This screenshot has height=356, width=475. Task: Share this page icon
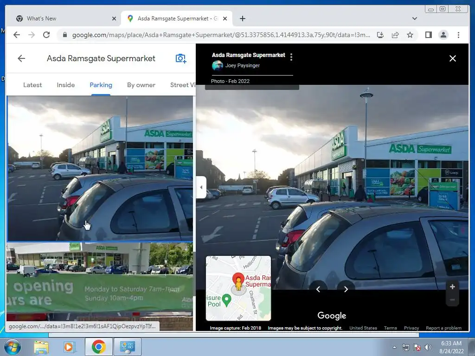click(395, 35)
